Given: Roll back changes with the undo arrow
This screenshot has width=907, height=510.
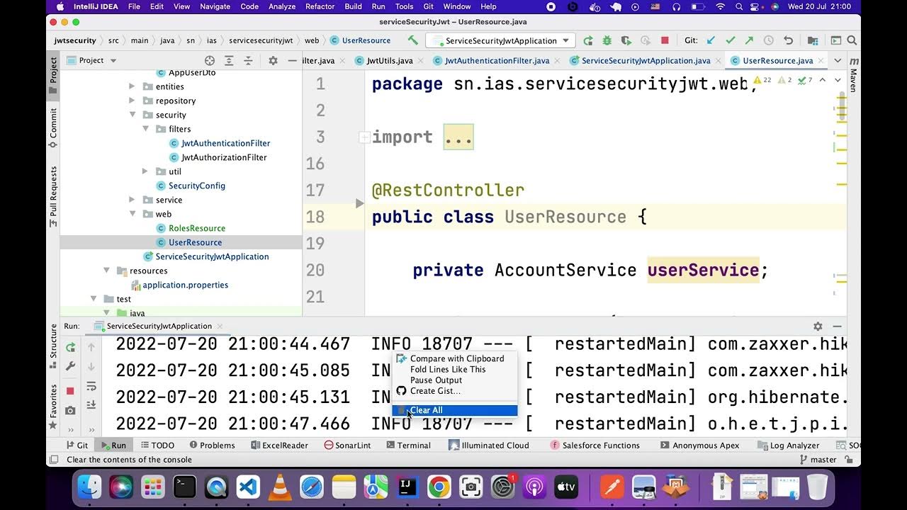Looking at the screenshot, I should (x=788, y=41).
